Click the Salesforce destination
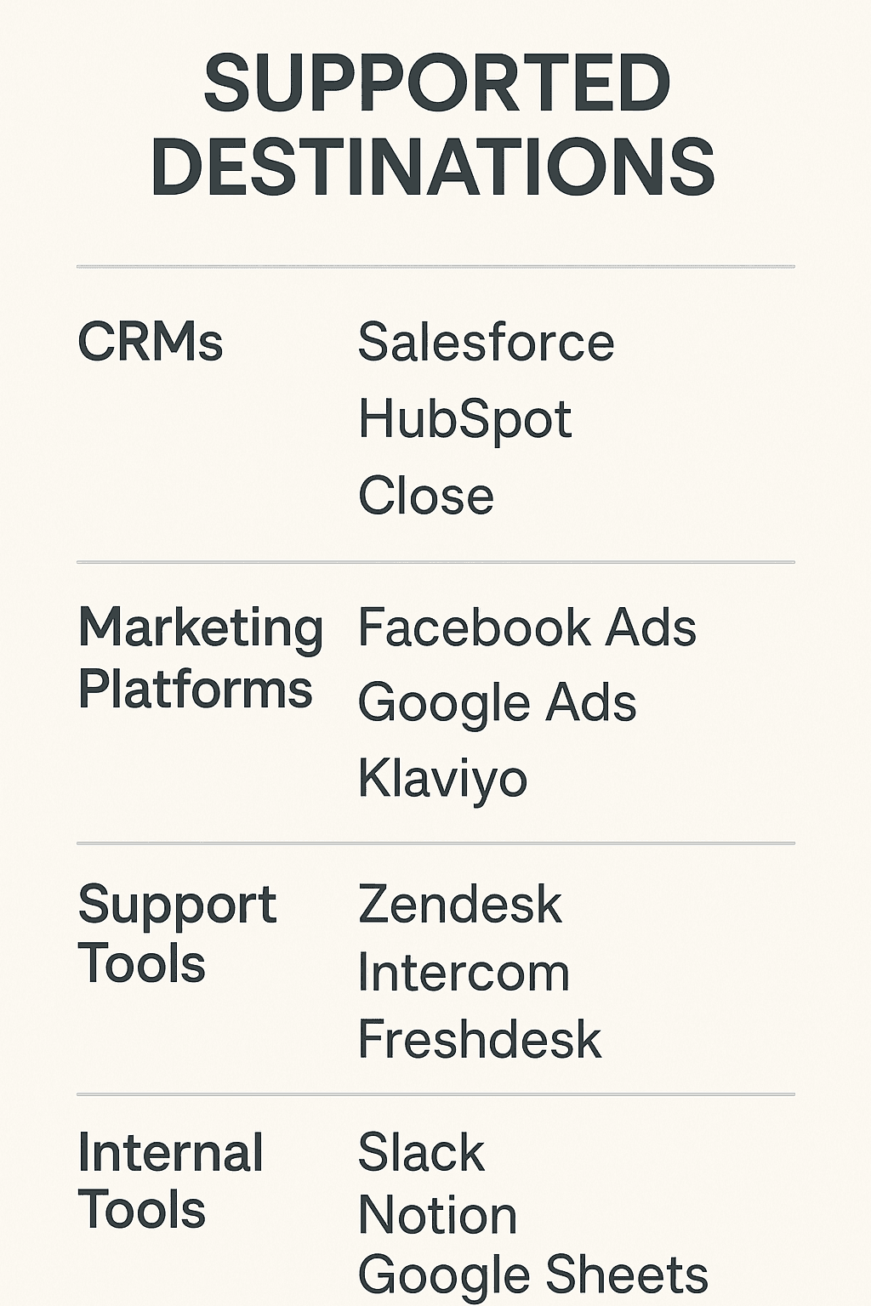 click(x=486, y=342)
